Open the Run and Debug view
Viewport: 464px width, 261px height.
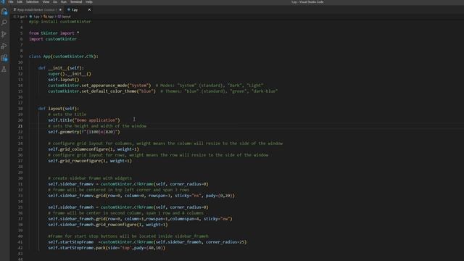click(x=4, y=46)
